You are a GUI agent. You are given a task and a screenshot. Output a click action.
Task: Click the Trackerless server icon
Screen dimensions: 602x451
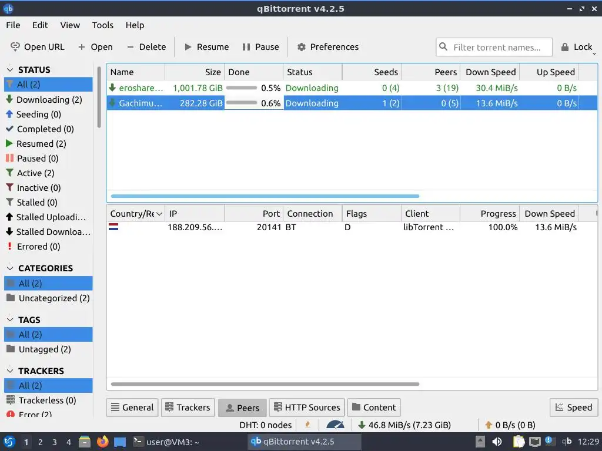tap(11, 399)
